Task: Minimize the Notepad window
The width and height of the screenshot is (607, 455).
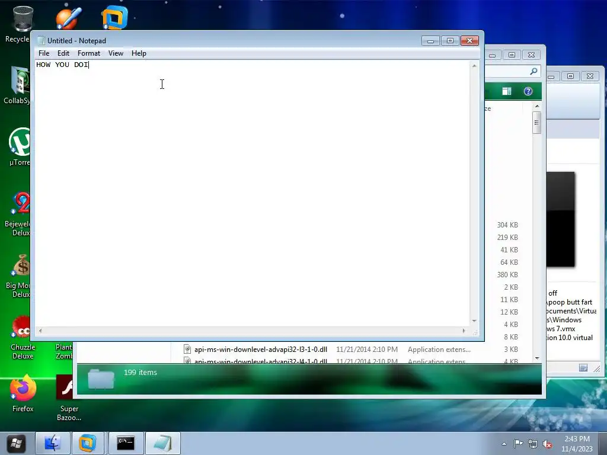Action: pos(430,41)
